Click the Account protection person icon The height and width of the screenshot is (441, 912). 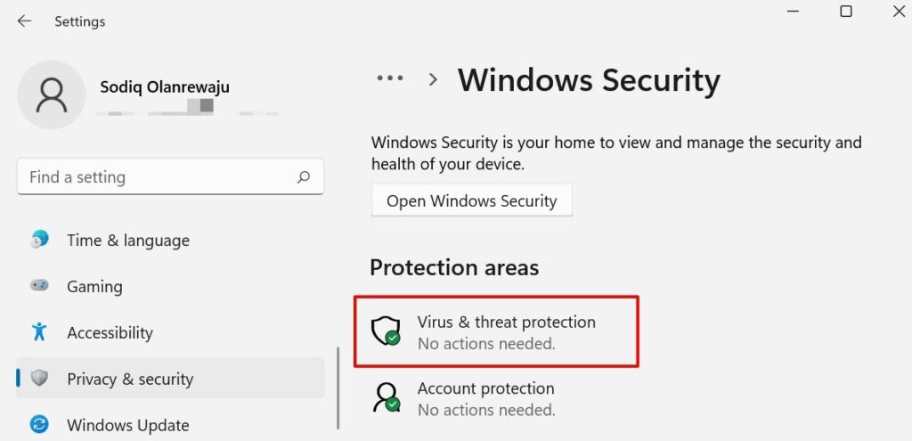coord(387,398)
